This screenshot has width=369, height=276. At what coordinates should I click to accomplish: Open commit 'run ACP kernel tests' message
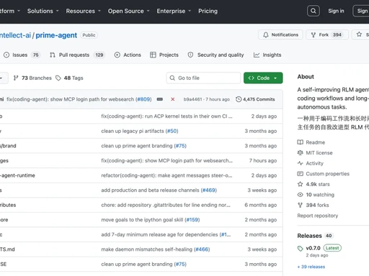click(166, 116)
